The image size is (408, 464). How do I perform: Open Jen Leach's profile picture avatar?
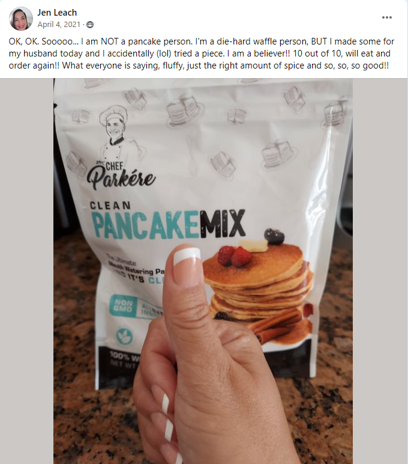tap(20, 19)
